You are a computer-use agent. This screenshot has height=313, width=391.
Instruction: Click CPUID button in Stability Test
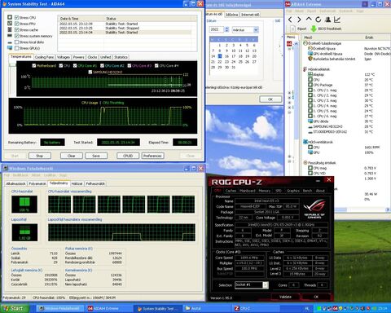(128, 156)
